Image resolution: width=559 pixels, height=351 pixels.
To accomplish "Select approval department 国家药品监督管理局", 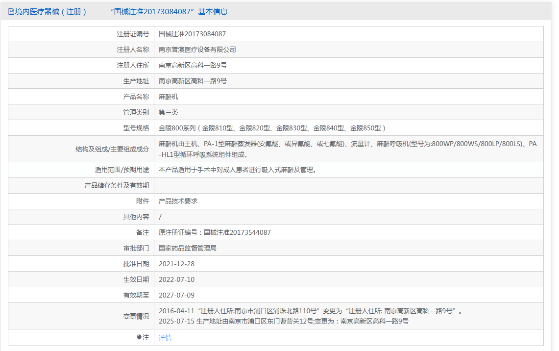I will [188, 248].
